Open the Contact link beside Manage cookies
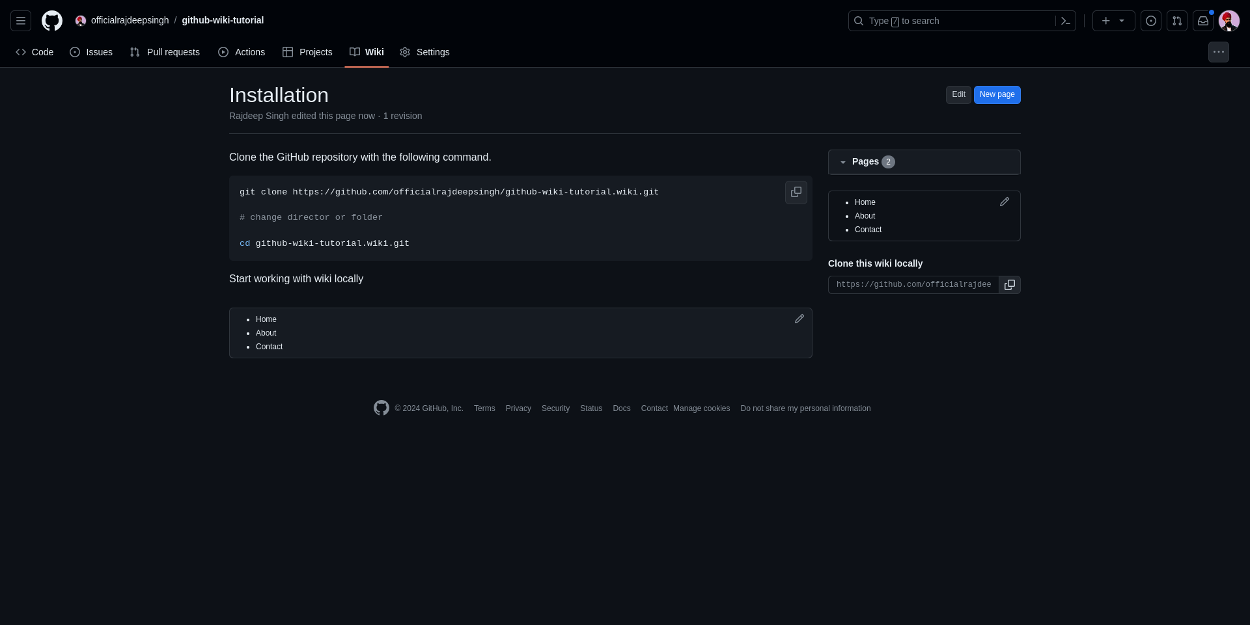Viewport: 1250px width, 625px height. tap(654, 408)
